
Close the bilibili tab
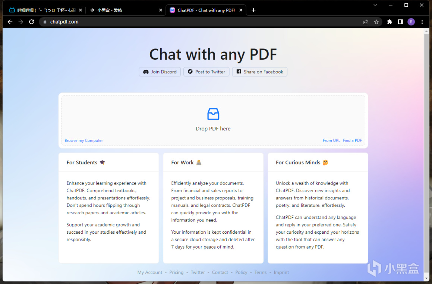coord(81,10)
